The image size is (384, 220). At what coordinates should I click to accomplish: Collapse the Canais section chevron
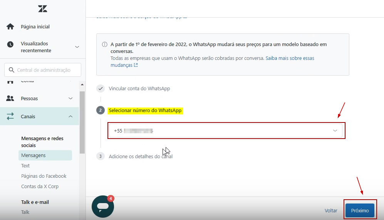(x=70, y=116)
